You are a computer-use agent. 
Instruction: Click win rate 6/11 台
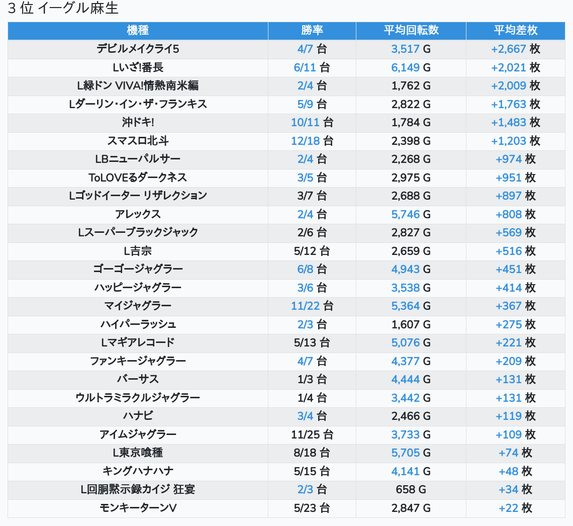pyautogui.click(x=312, y=67)
